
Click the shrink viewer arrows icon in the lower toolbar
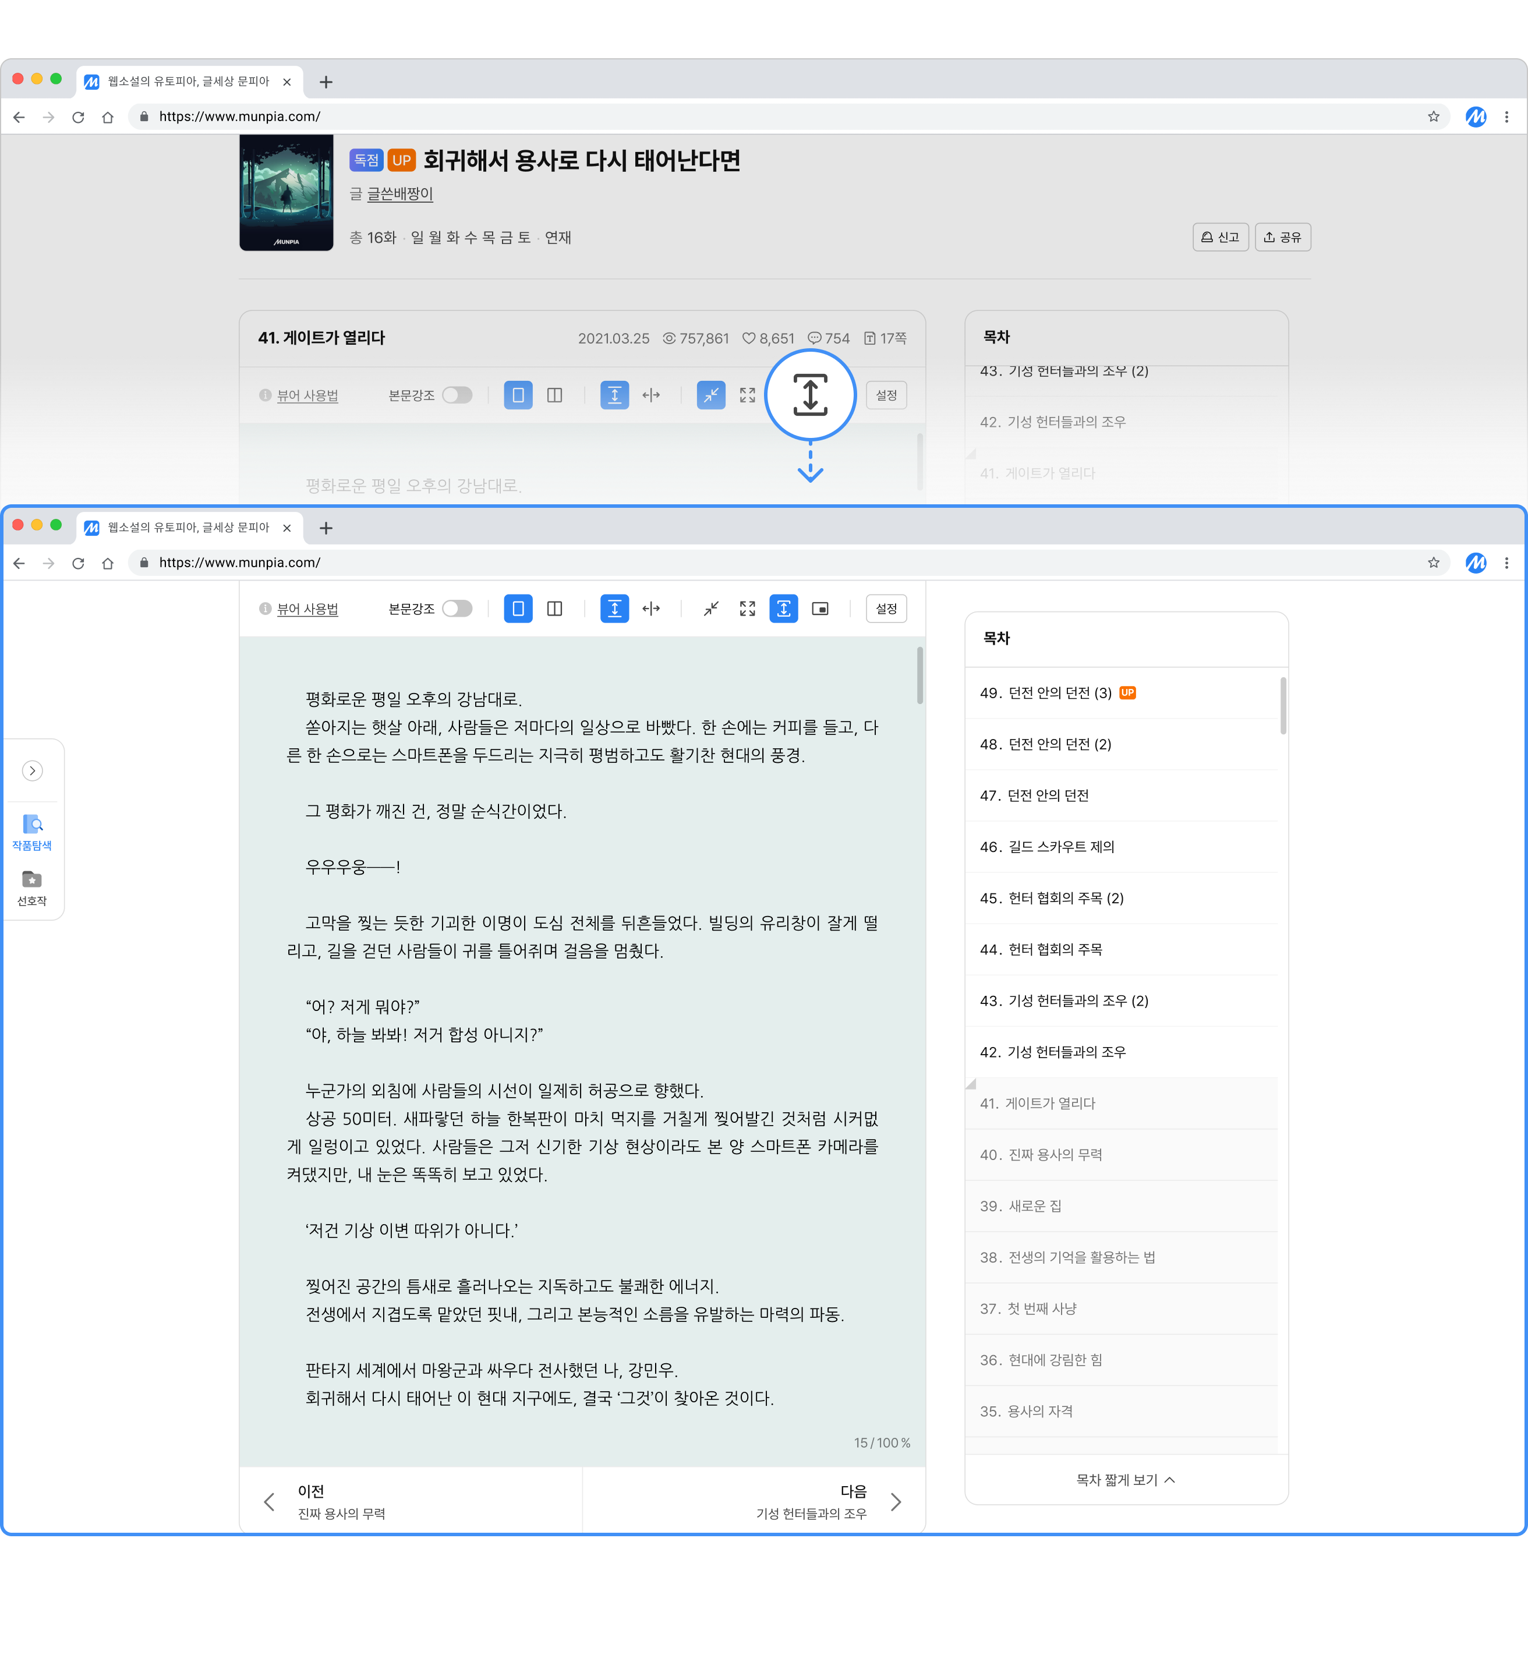click(711, 609)
